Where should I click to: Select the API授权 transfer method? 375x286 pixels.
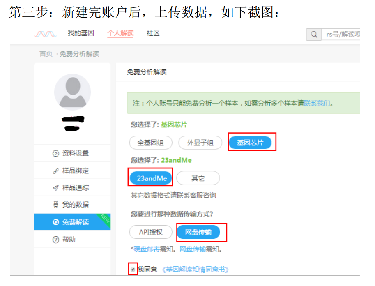pyautogui.click(x=151, y=232)
